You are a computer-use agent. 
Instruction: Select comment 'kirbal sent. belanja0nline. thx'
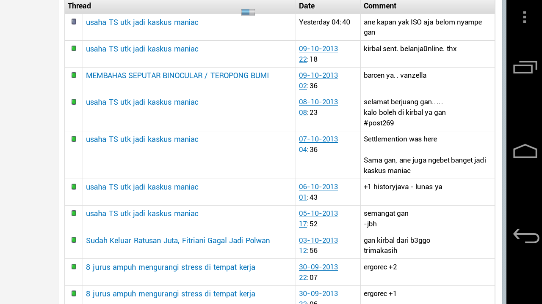pyautogui.click(x=410, y=49)
